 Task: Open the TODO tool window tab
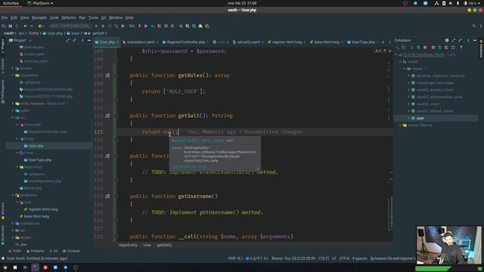tap(15, 251)
